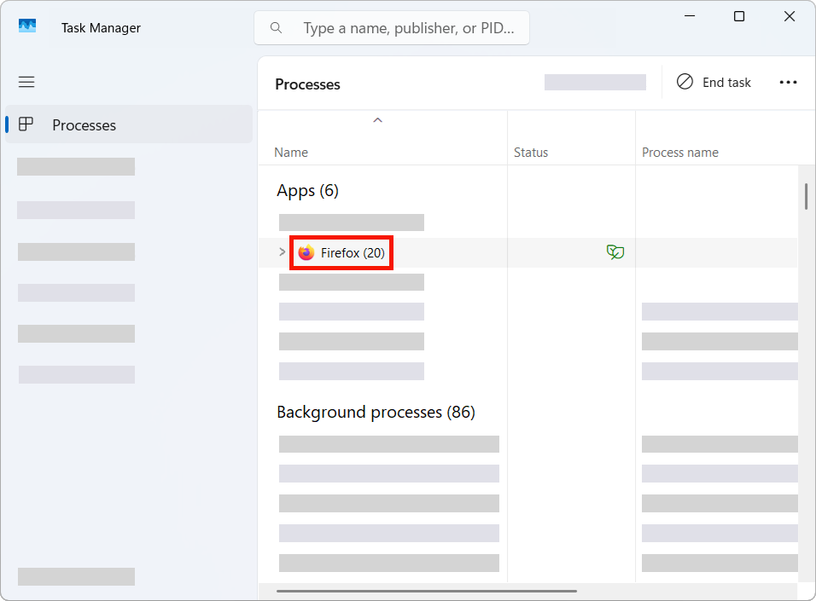816x601 pixels.
Task: Open the navigation pane with the hamburger icon
Action: tap(26, 82)
